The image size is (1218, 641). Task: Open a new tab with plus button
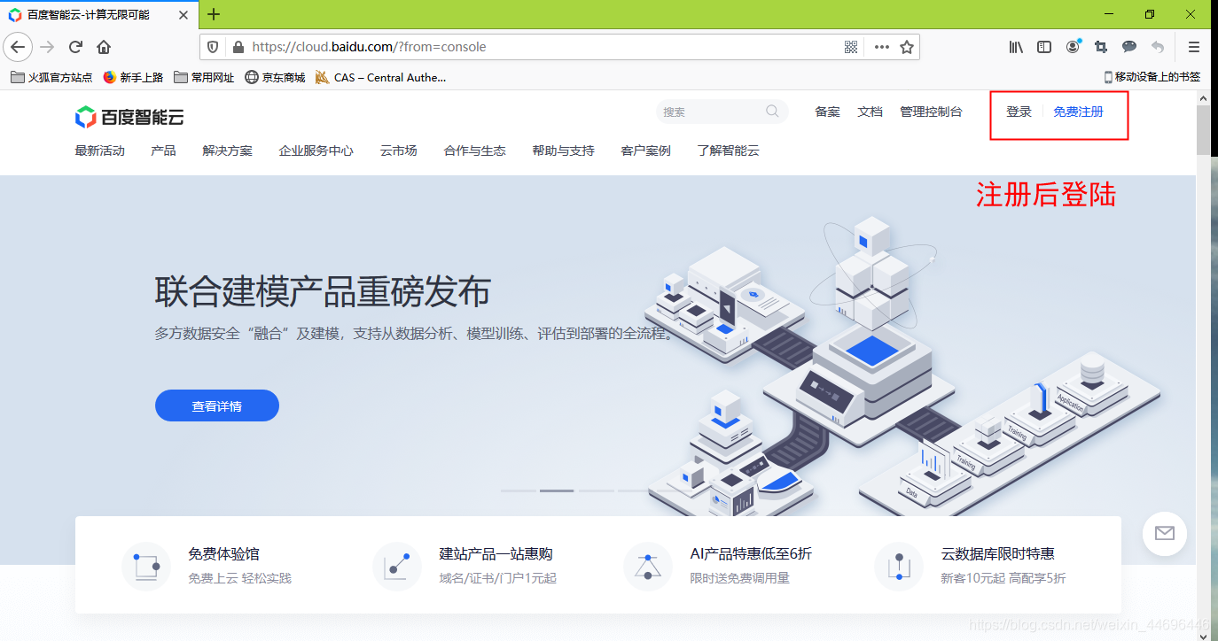click(x=214, y=14)
